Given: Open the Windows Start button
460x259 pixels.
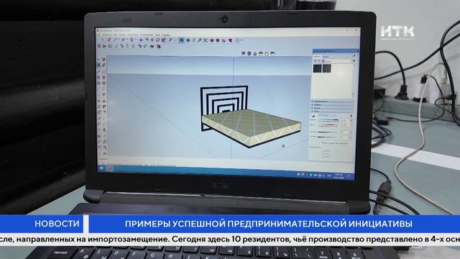Looking at the screenshot, I should [101, 168].
